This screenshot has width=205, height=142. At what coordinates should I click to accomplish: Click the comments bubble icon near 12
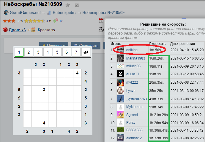[56, 21]
